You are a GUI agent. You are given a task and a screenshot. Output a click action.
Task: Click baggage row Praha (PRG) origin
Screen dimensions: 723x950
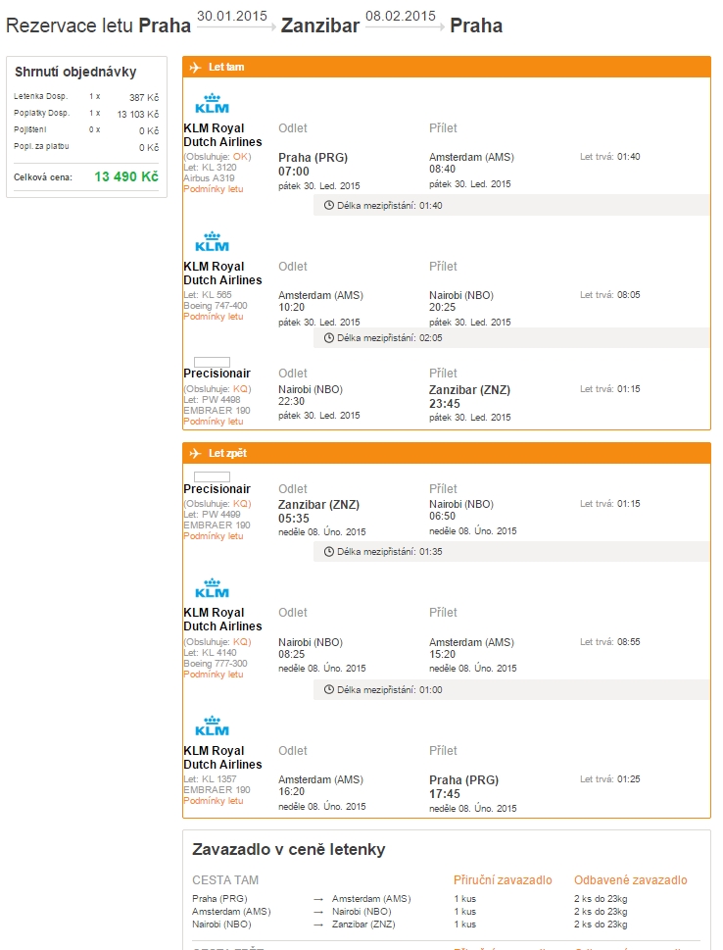[x=219, y=898]
